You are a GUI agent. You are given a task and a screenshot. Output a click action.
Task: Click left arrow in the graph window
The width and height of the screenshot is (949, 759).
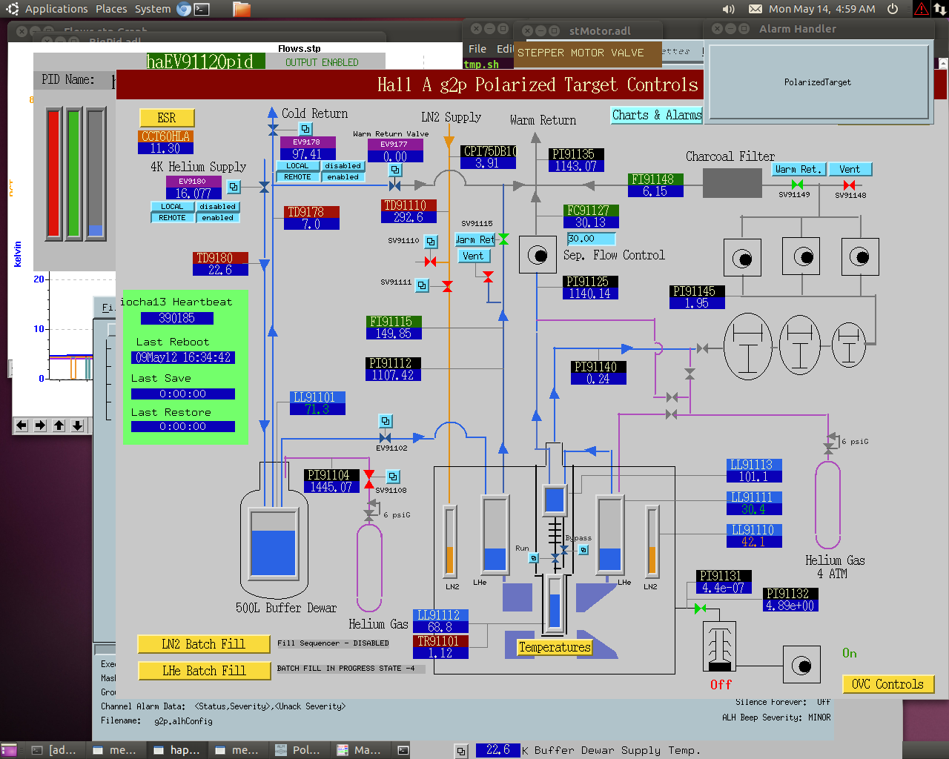pyautogui.click(x=22, y=425)
